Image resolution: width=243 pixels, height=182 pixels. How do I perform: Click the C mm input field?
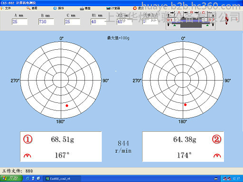point(72,22)
